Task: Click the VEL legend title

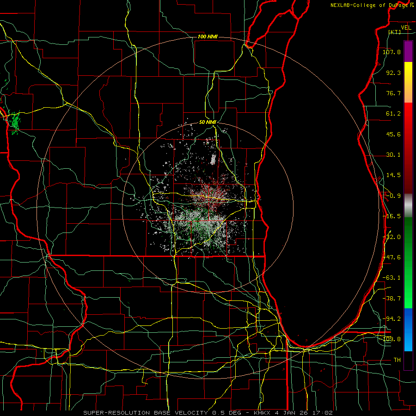Action: 406,28
